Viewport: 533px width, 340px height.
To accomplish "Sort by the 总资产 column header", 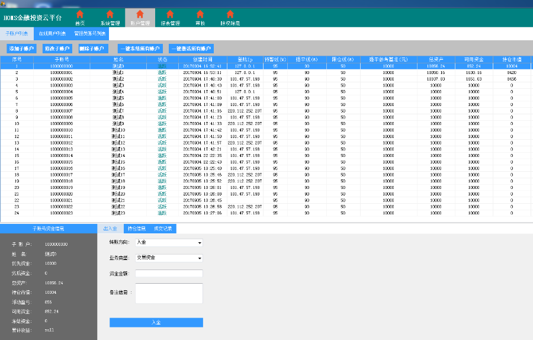I will (435, 59).
